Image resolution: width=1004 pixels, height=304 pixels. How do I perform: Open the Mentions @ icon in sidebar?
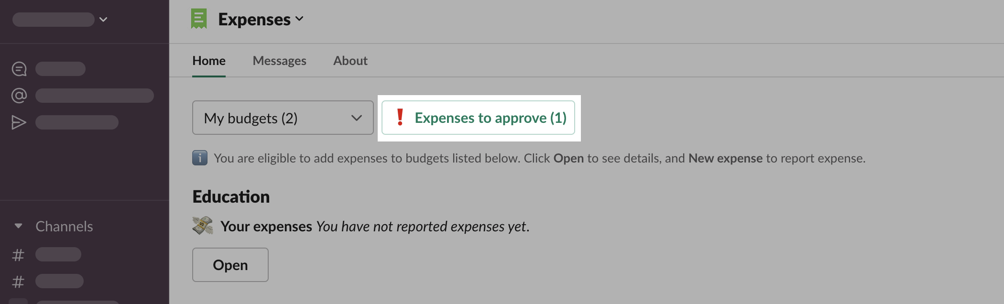pos(19,96)
